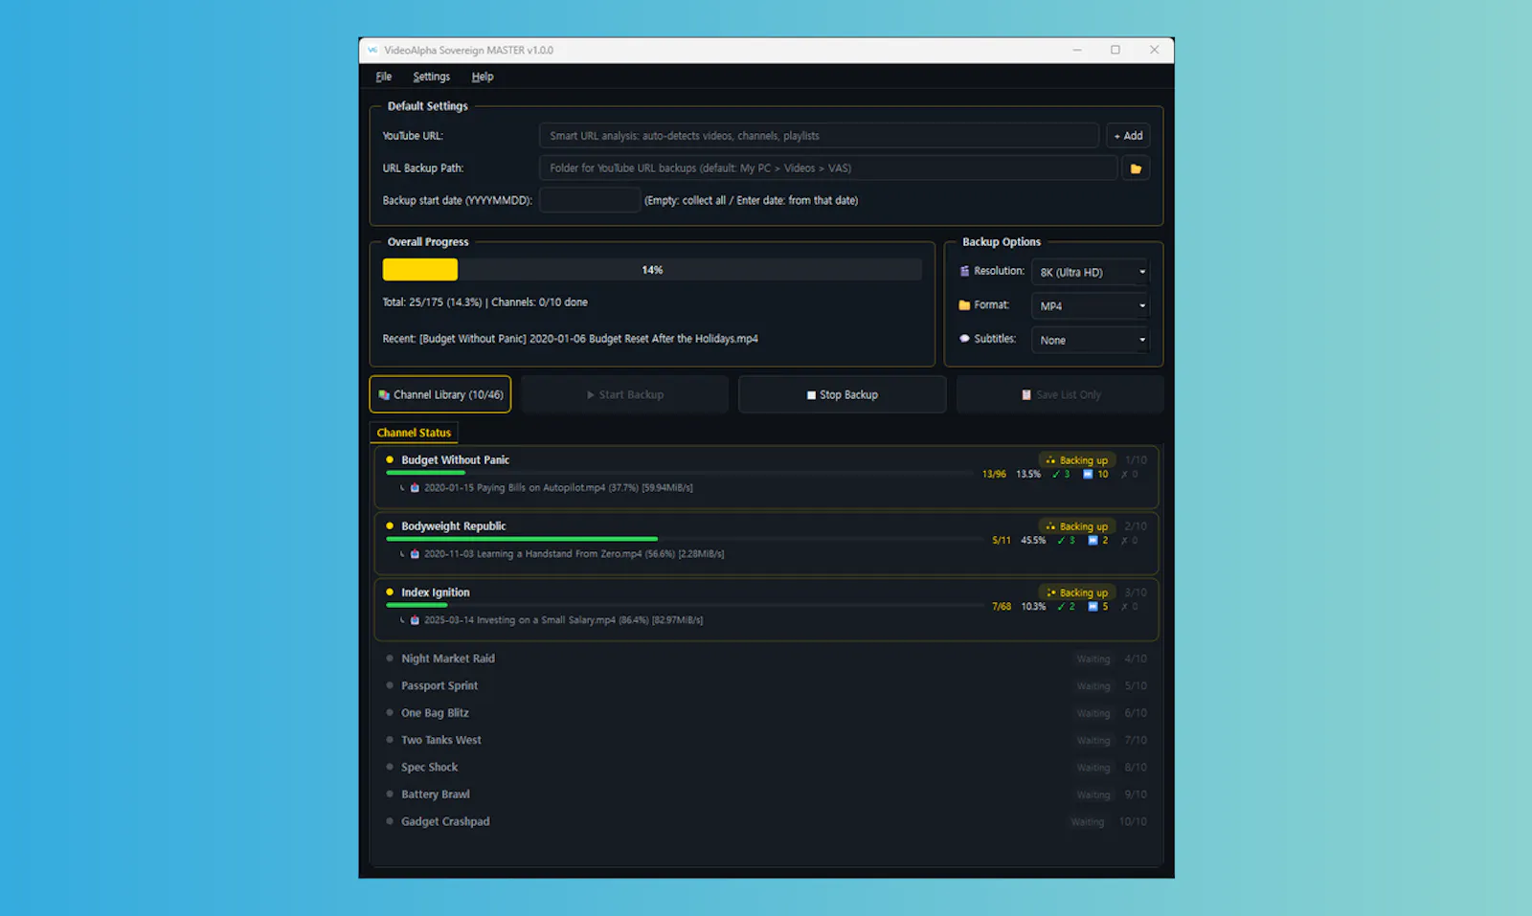Open the File menu
Image resolution: width=1532 pixels, height=916 pixels.
pyautogui.click(x=383, y=77)
